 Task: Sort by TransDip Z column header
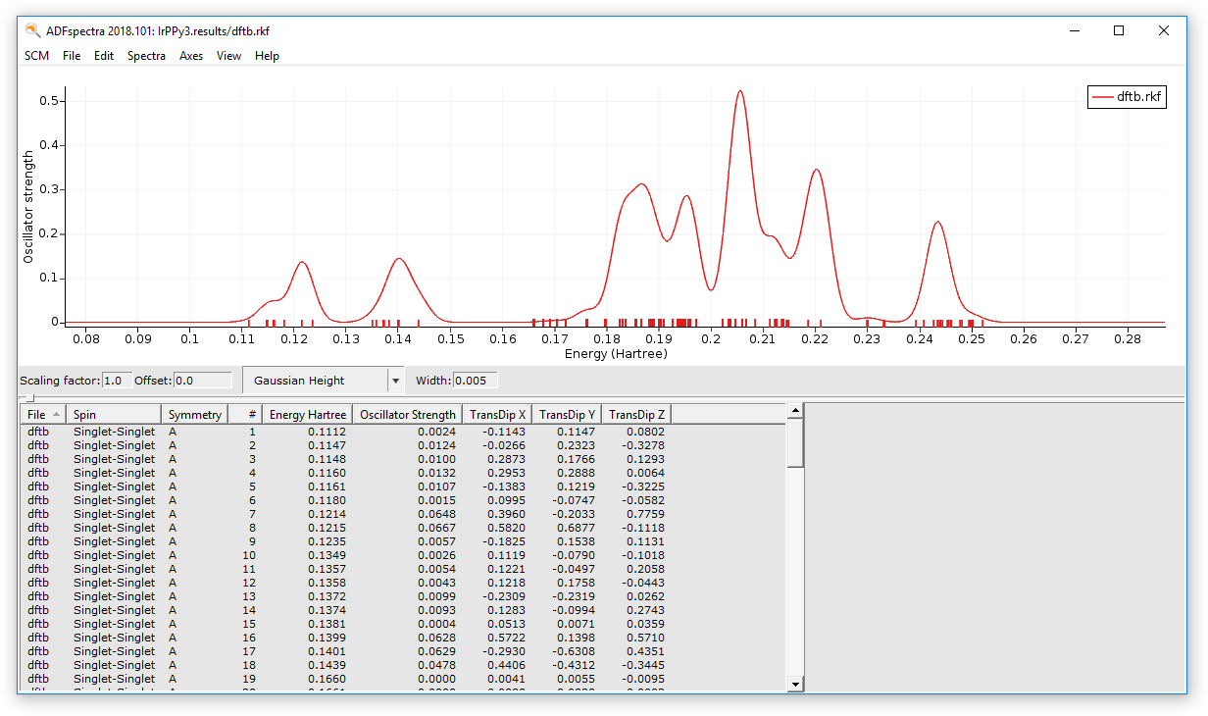[636, 415]
